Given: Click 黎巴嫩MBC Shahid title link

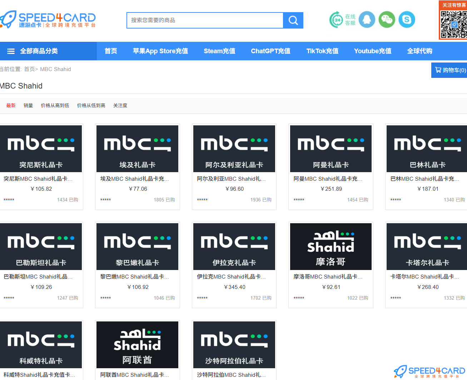Looking at the screenshot, I should point(135,277).
